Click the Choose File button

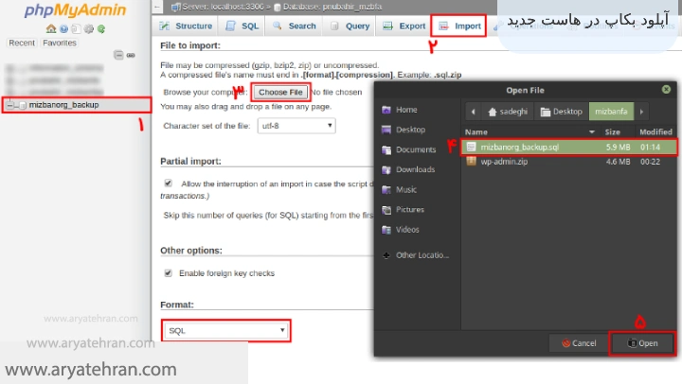(x=280, y=92)
